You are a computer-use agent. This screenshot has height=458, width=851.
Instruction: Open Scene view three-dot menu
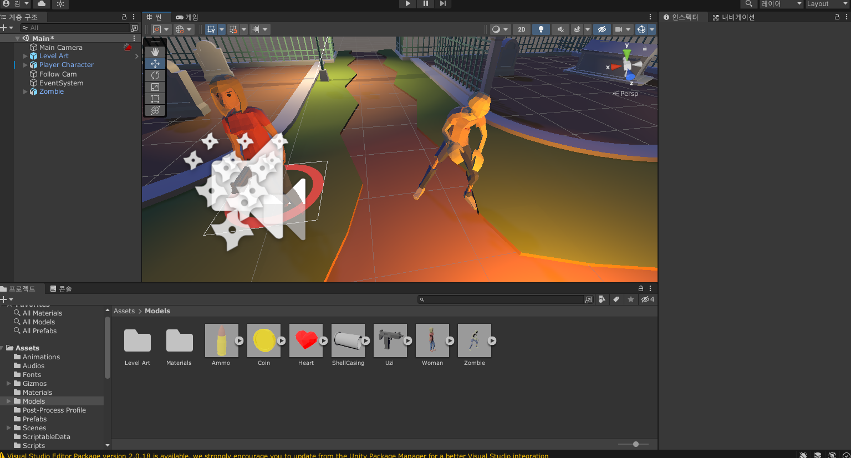click(x=650, y=17)
